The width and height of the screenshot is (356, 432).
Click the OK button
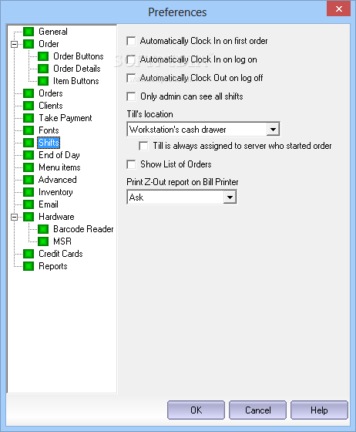(x=196, y=410)
